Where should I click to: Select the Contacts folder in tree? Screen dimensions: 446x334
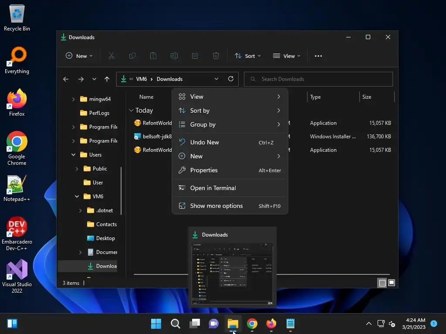tap(102, 224)
